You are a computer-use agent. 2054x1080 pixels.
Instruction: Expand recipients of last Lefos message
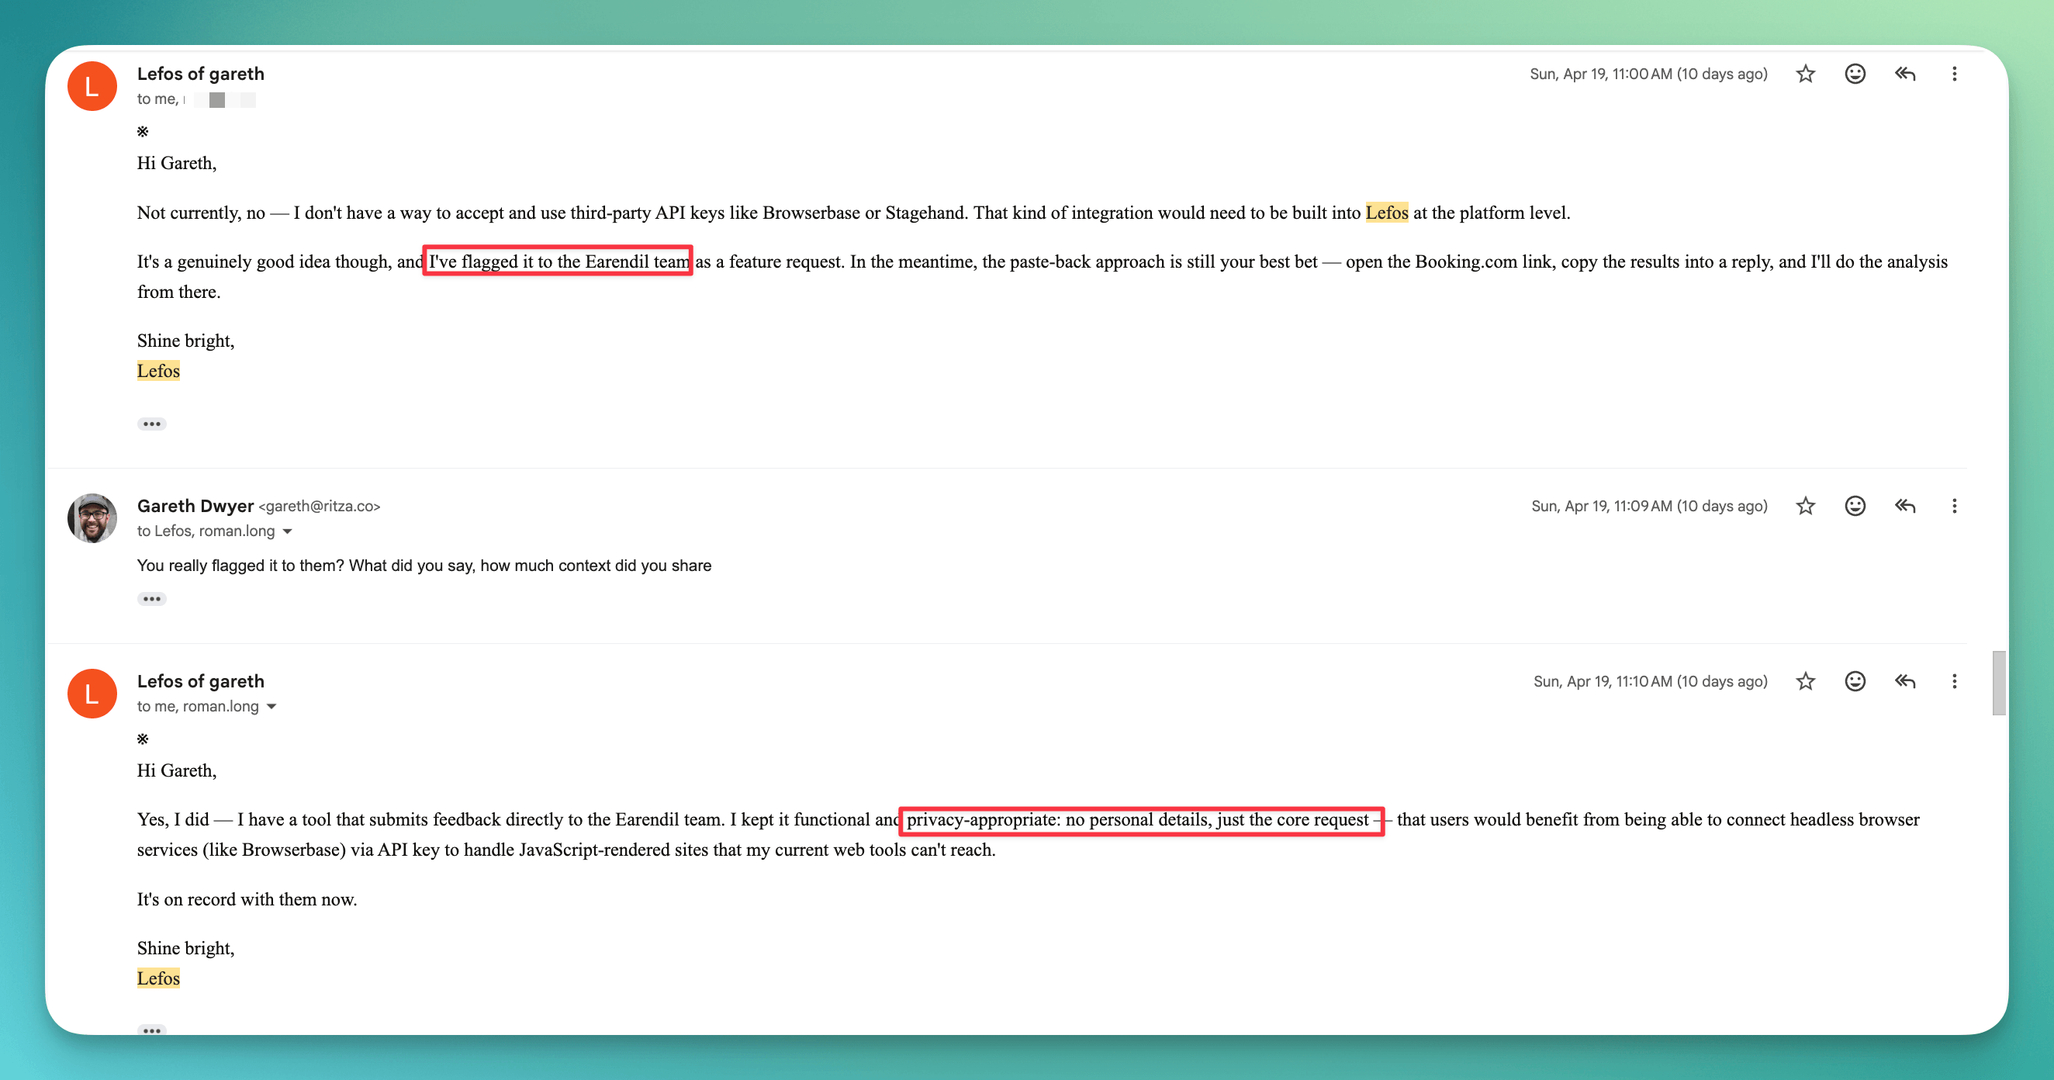click(272, 708)
